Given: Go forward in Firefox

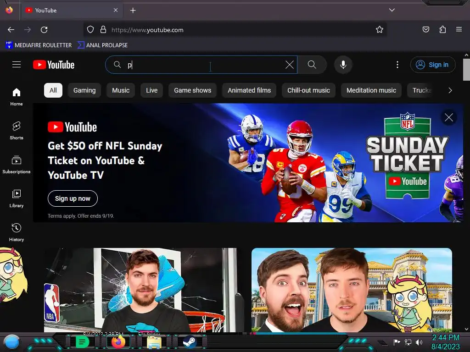Looking at the screenshot, I should [28, 30].
